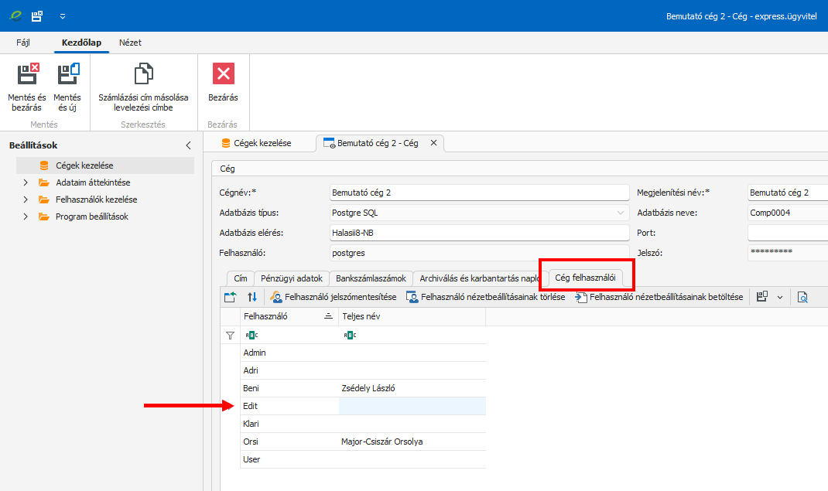Viewport: 828px width, 491px height.
Task: Click the Mentés és új ribbon icon
Action: [67, 75]
